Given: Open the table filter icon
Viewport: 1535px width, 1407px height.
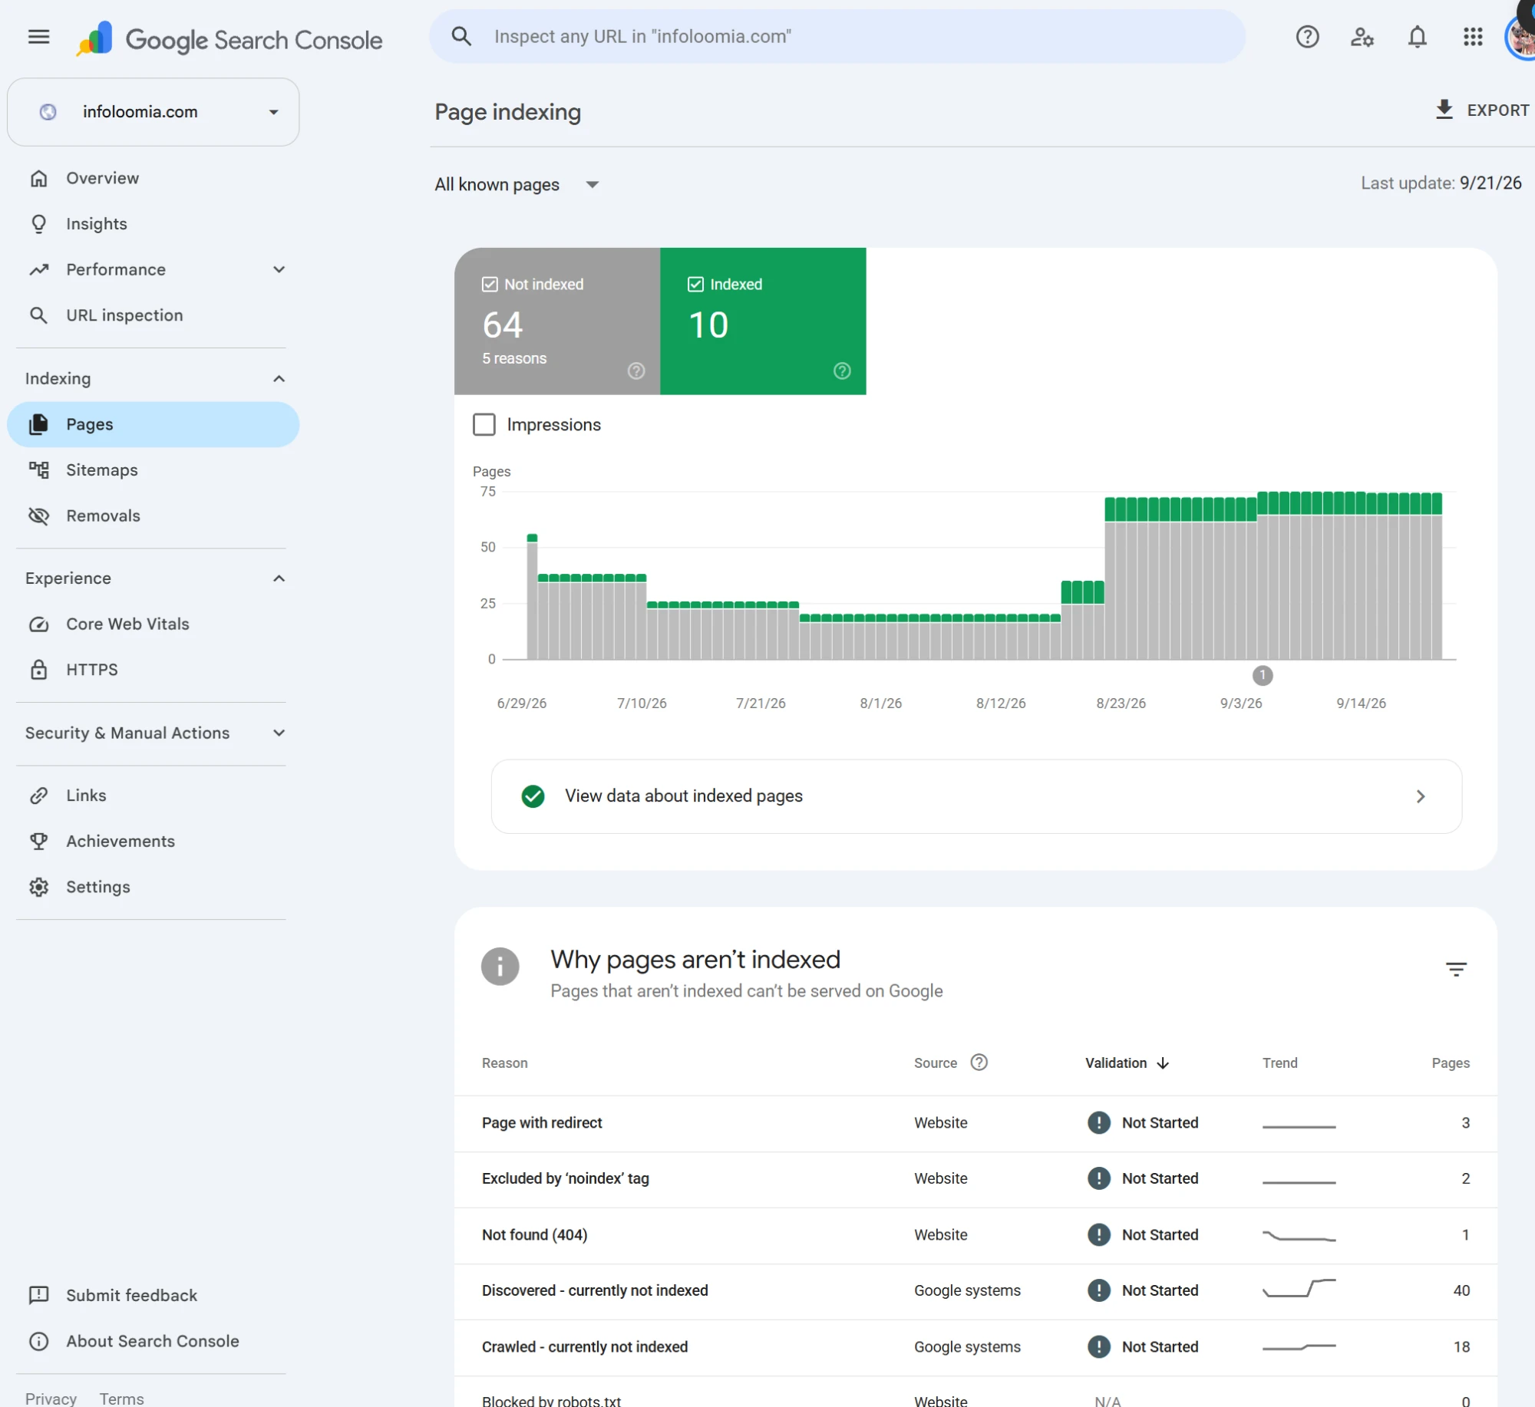Looking at the screenshot, I should (1456, 969).
